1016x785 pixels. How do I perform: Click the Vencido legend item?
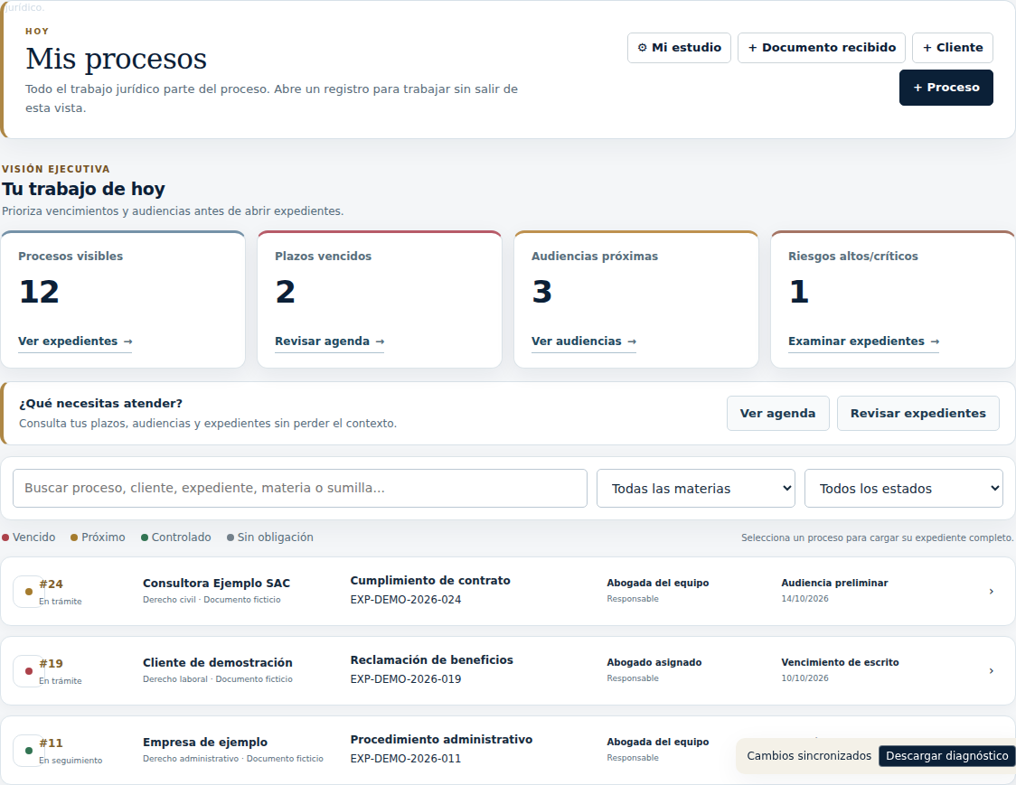pos(29,537)
